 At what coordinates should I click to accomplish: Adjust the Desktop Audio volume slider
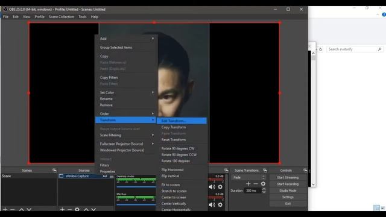136,187
